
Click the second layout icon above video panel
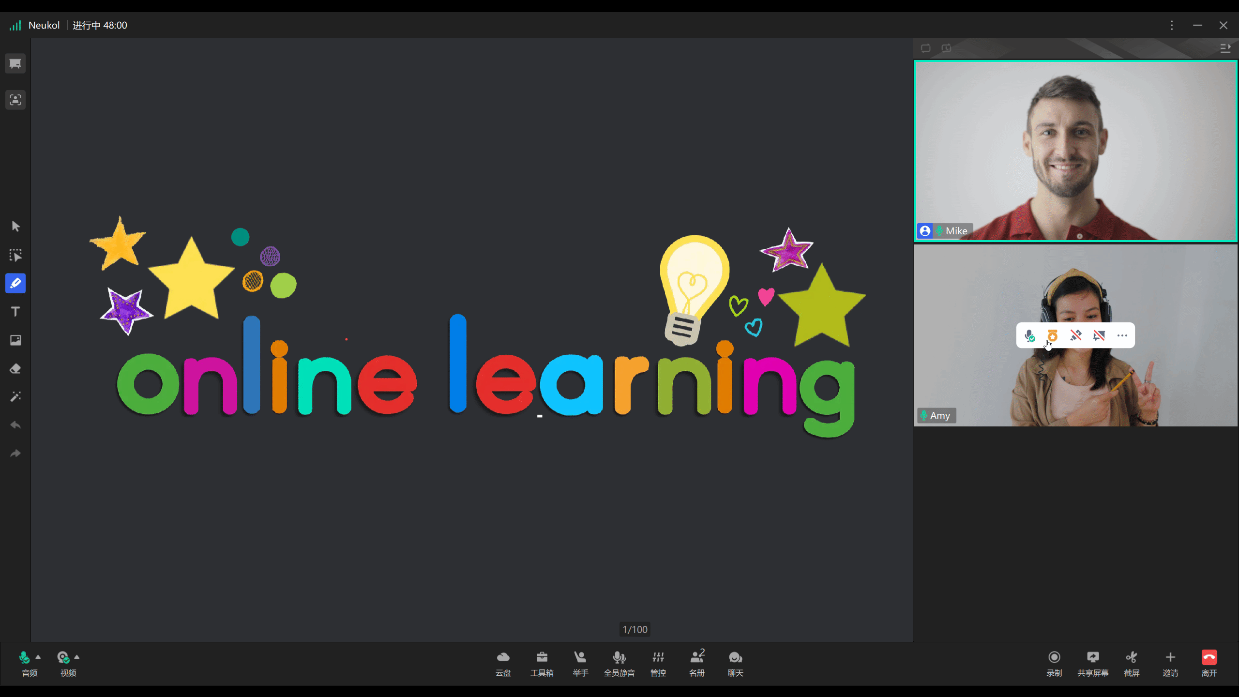946,48
